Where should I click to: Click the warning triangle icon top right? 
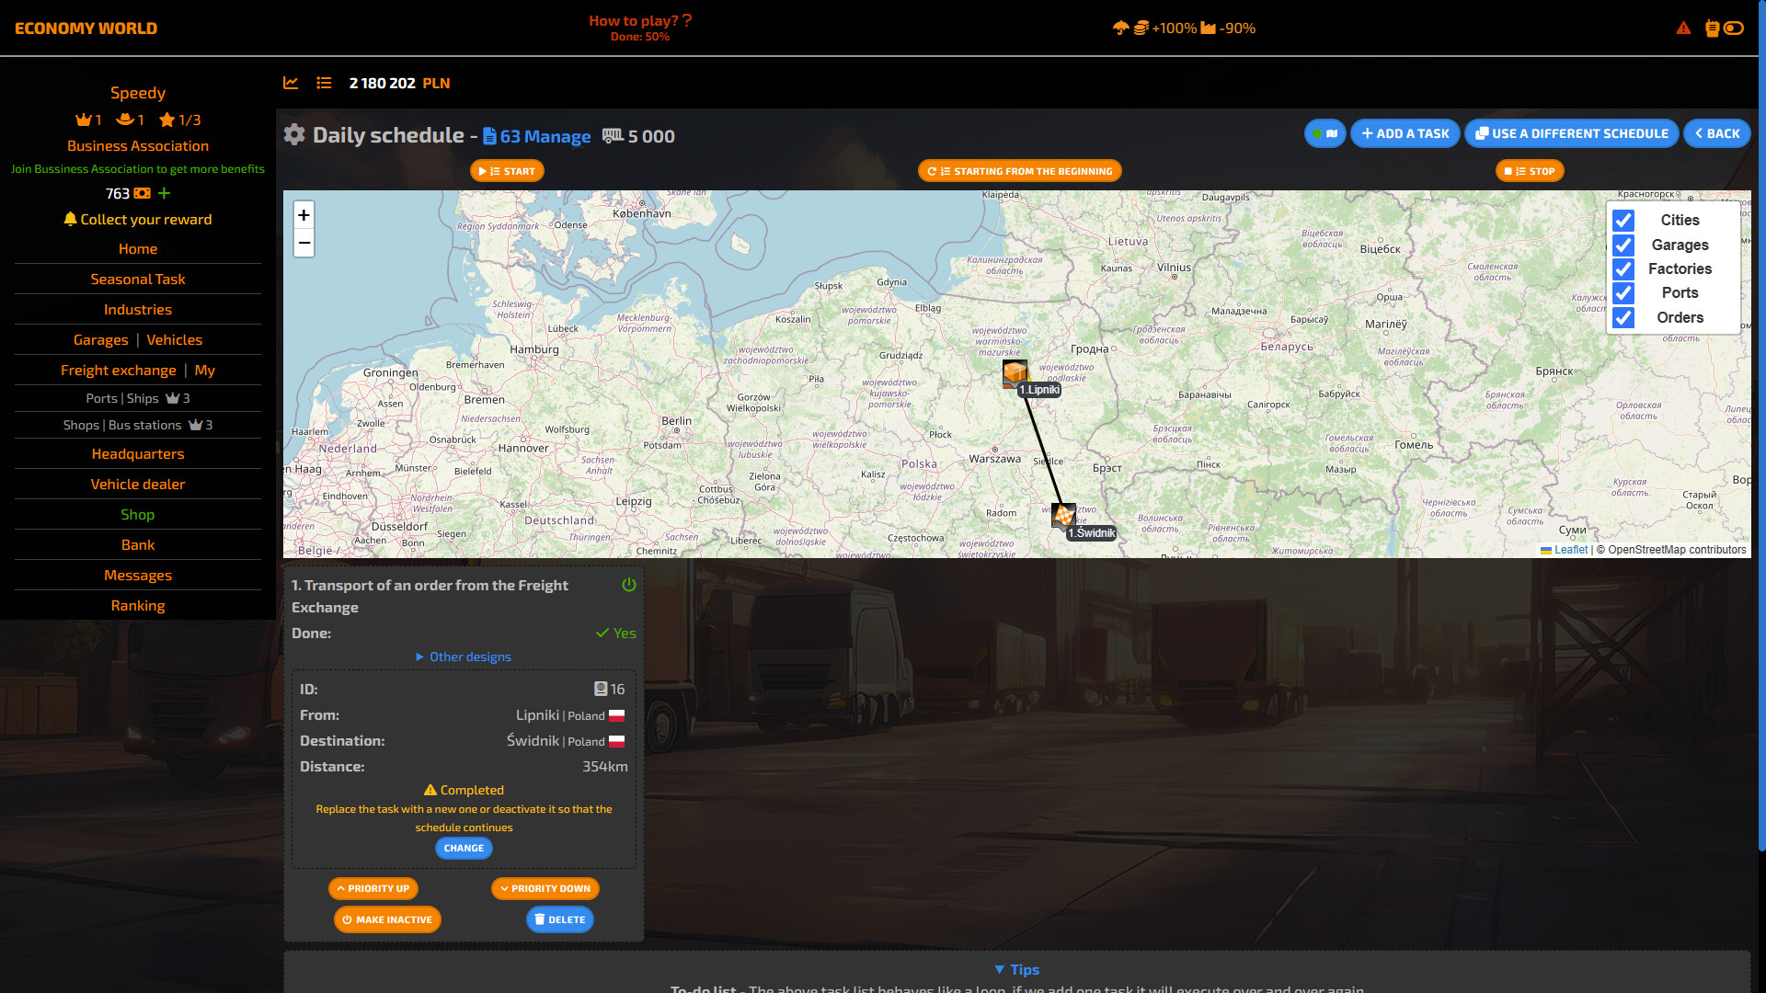tap(1684, 29)
